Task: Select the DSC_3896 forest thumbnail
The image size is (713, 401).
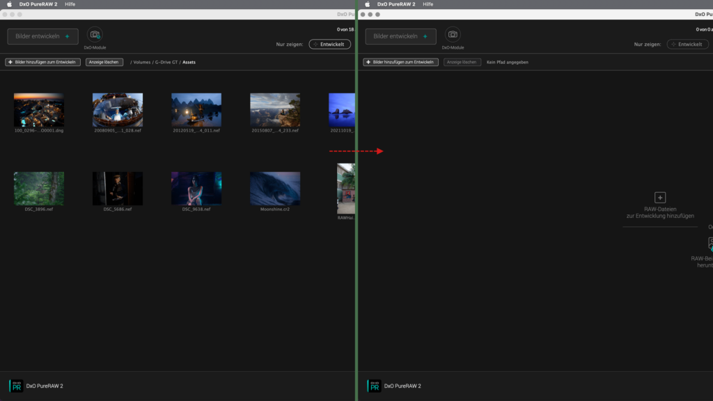Action: (x=39, y=188)
